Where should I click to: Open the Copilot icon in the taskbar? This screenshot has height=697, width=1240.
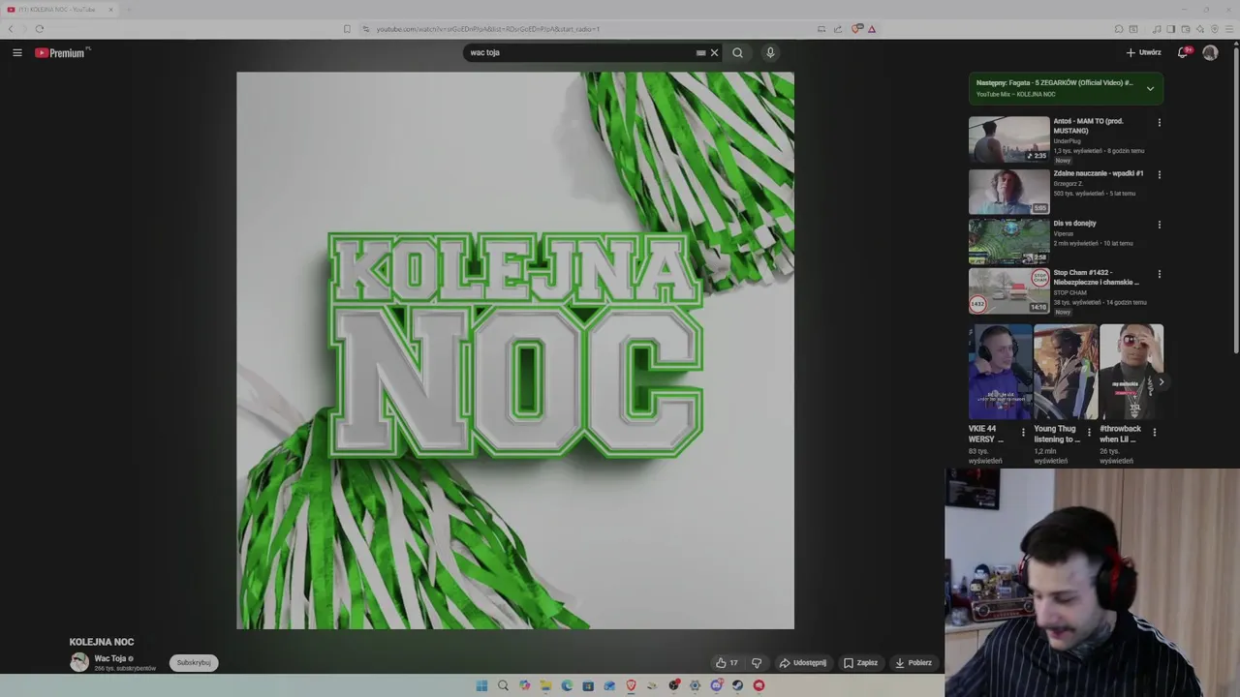(x=524, y=685)
